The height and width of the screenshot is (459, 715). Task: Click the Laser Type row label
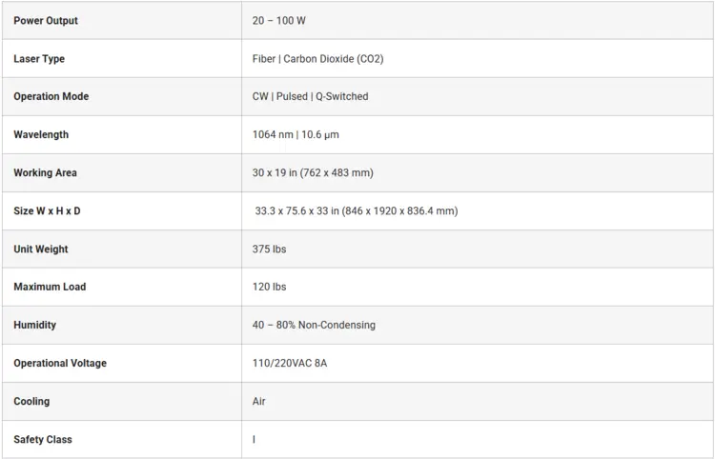39,59
